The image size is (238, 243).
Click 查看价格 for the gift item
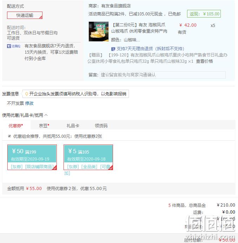204,61
